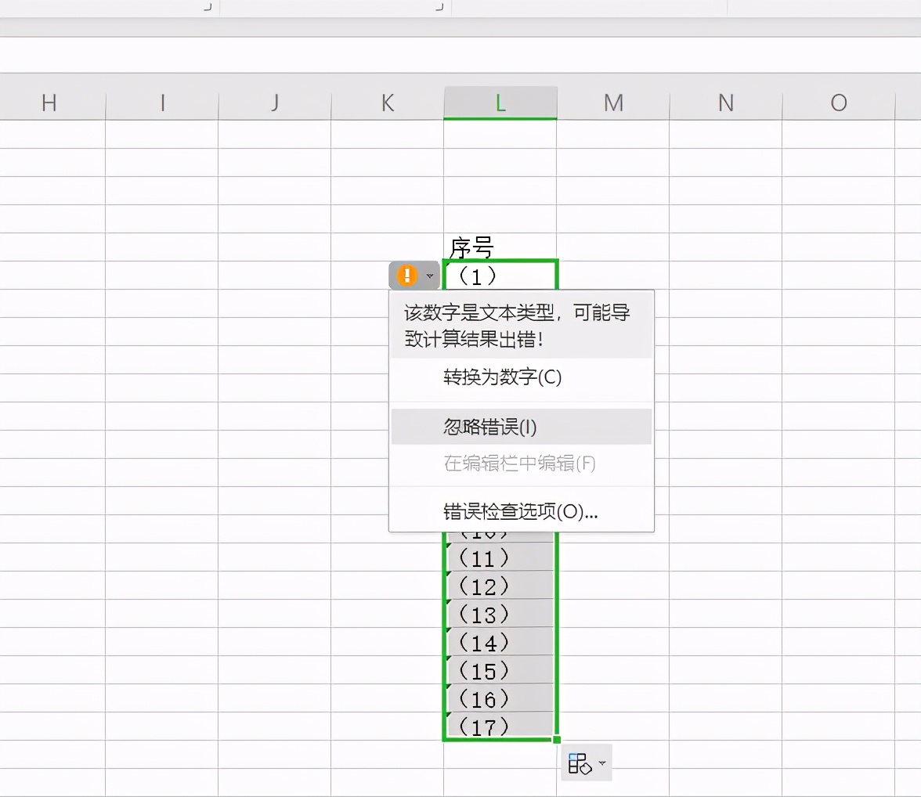Select column M header
This screenshot has height=797, width=921.
pos(613,103)
